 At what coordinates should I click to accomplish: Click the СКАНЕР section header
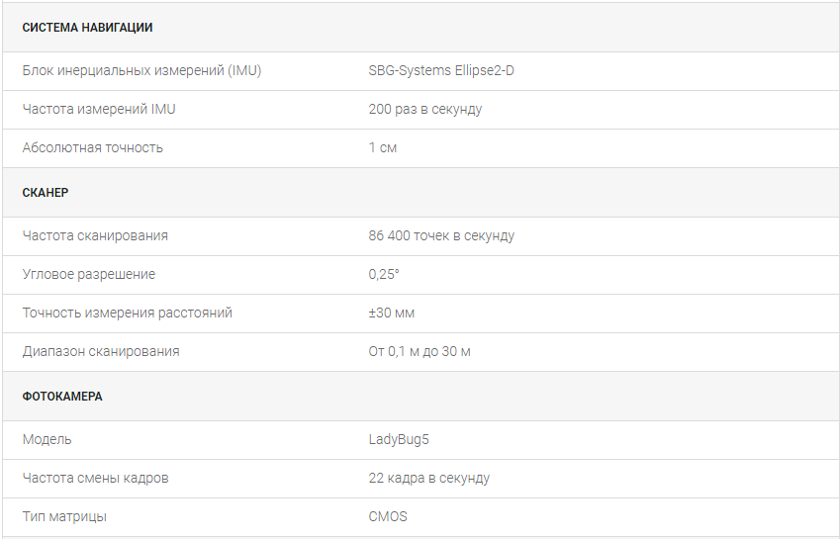coord(46,193)
